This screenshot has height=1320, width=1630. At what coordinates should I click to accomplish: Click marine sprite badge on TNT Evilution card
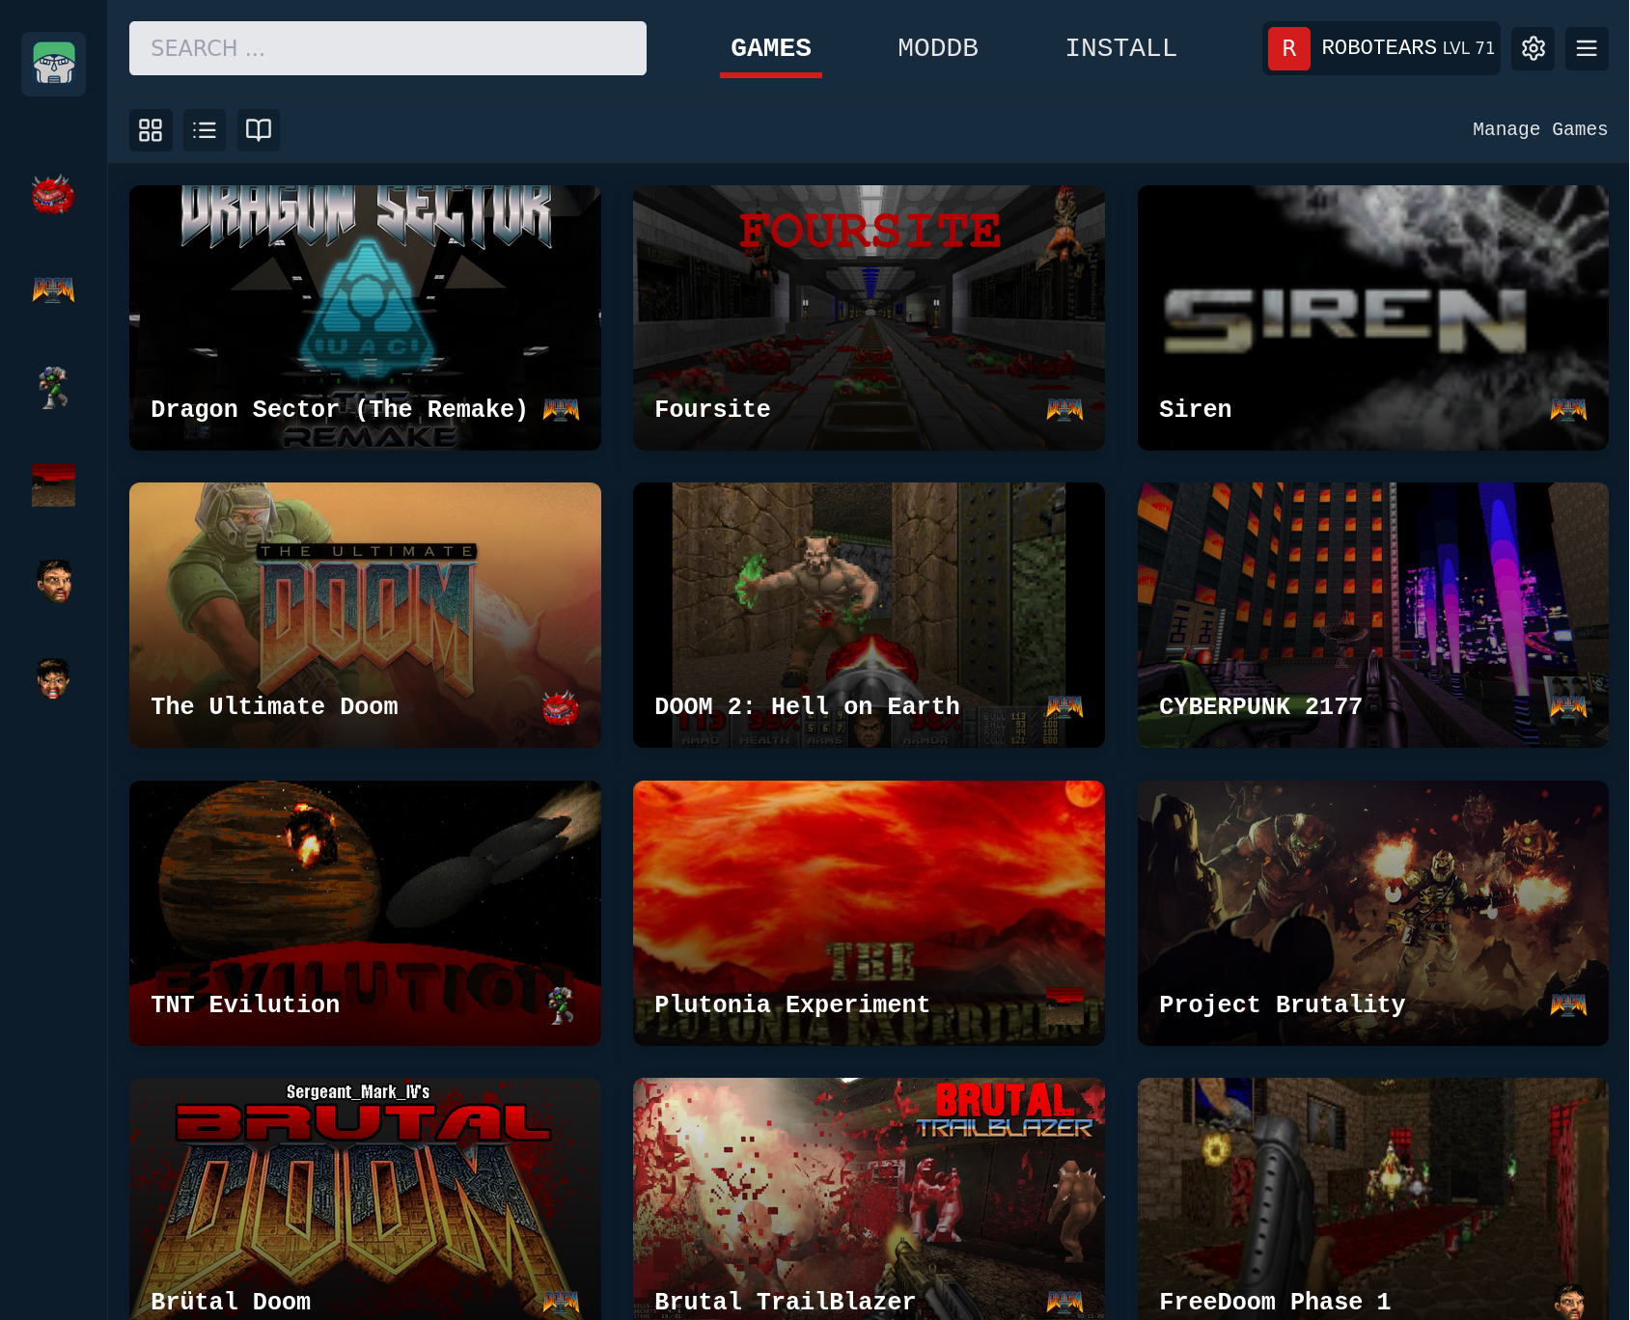[x=561, y=1004]
